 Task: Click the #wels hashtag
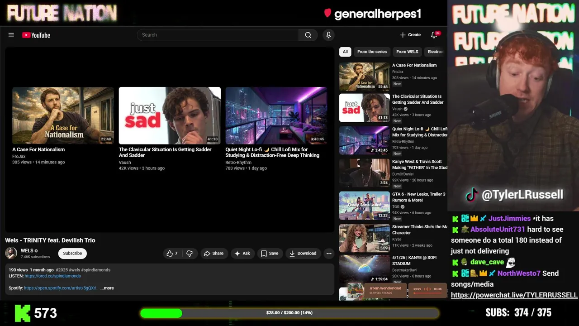coord(75,270)
